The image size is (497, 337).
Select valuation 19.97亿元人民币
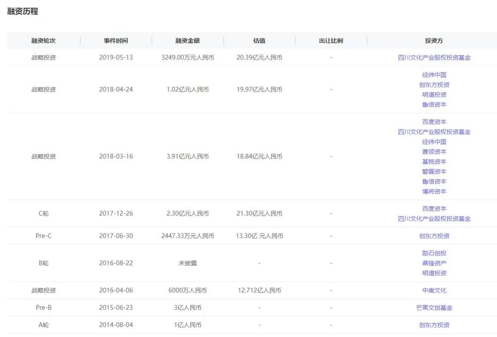259,89
